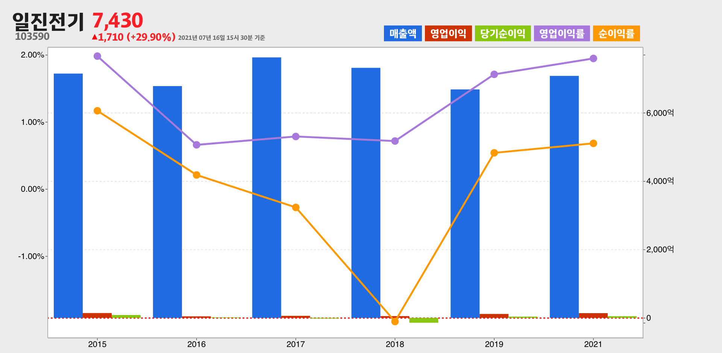Image resolution: width=722 pixels, height=353 pixels.
Task: Toggle the 매출액 legend series
Action: [x=403, y=33]
